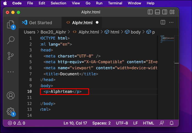
Task: Click the feedback icon in status bar
Action: pos(162,123)
